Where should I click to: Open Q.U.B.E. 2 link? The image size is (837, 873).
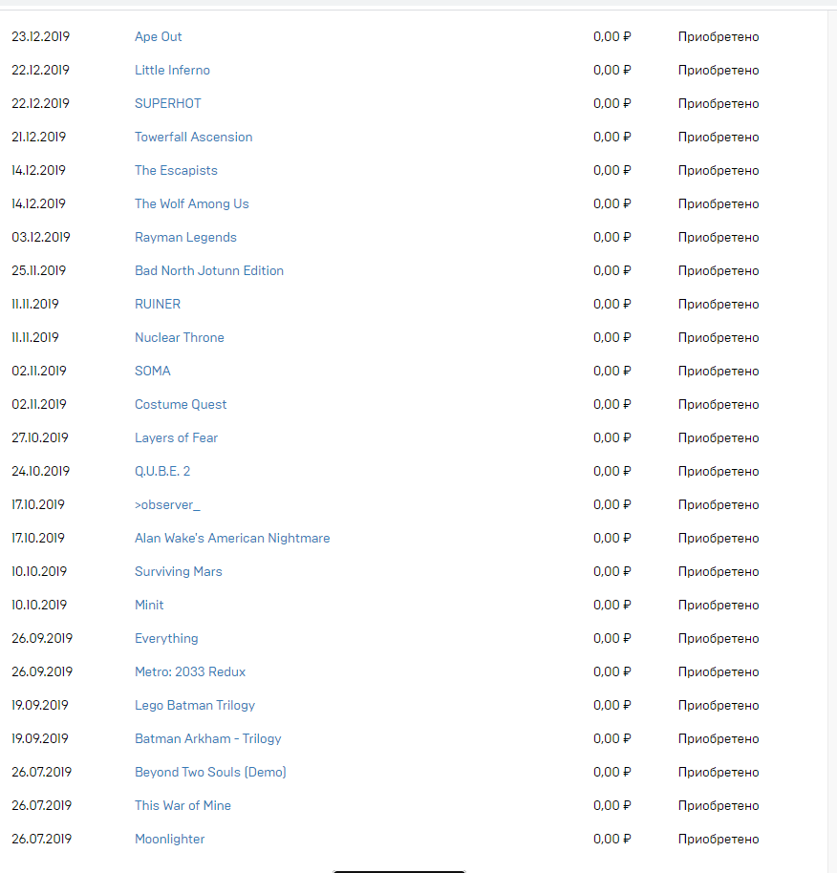pos(161,471)
